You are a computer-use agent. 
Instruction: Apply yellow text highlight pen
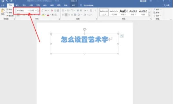click(x=43, y=15)
